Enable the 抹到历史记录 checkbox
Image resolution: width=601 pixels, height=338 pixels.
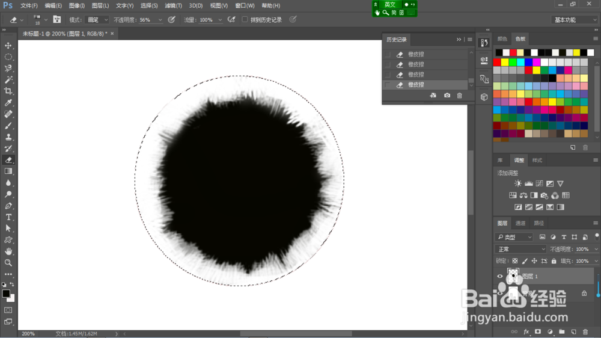click(245, 20)
